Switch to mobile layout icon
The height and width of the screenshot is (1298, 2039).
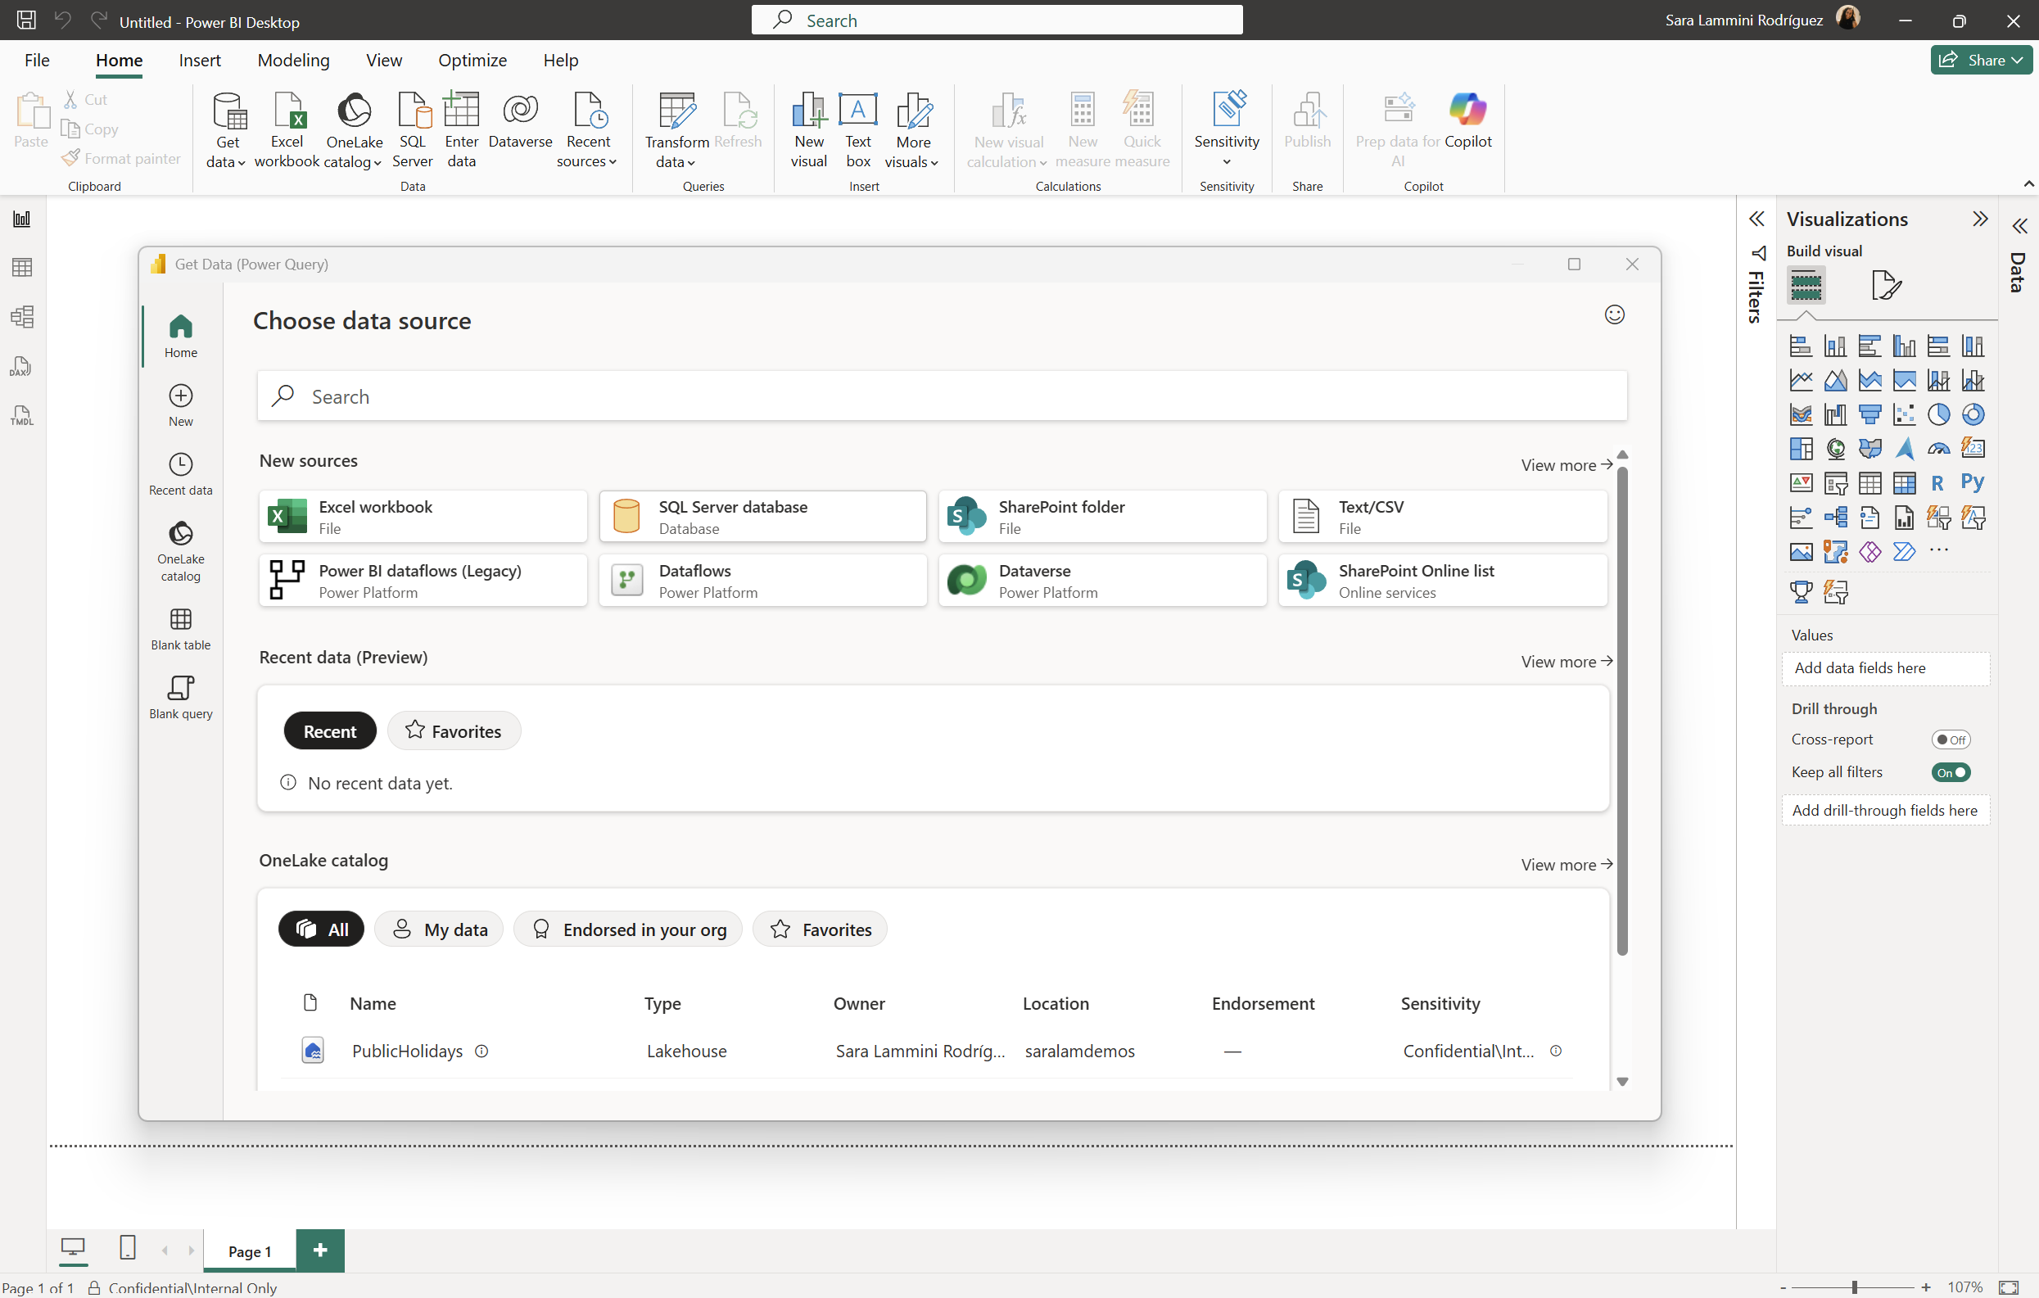127,1248
